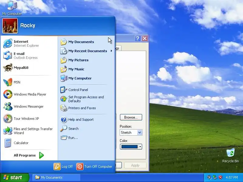243x182 pixels.
Task: Open Internet Explorer from Start menu
Action: coord(29,43)
